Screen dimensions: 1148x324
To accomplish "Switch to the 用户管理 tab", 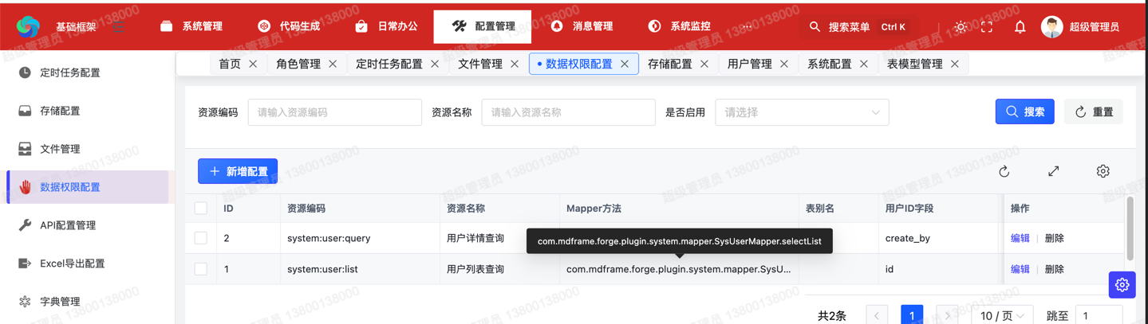I will (x=750, y=64).
